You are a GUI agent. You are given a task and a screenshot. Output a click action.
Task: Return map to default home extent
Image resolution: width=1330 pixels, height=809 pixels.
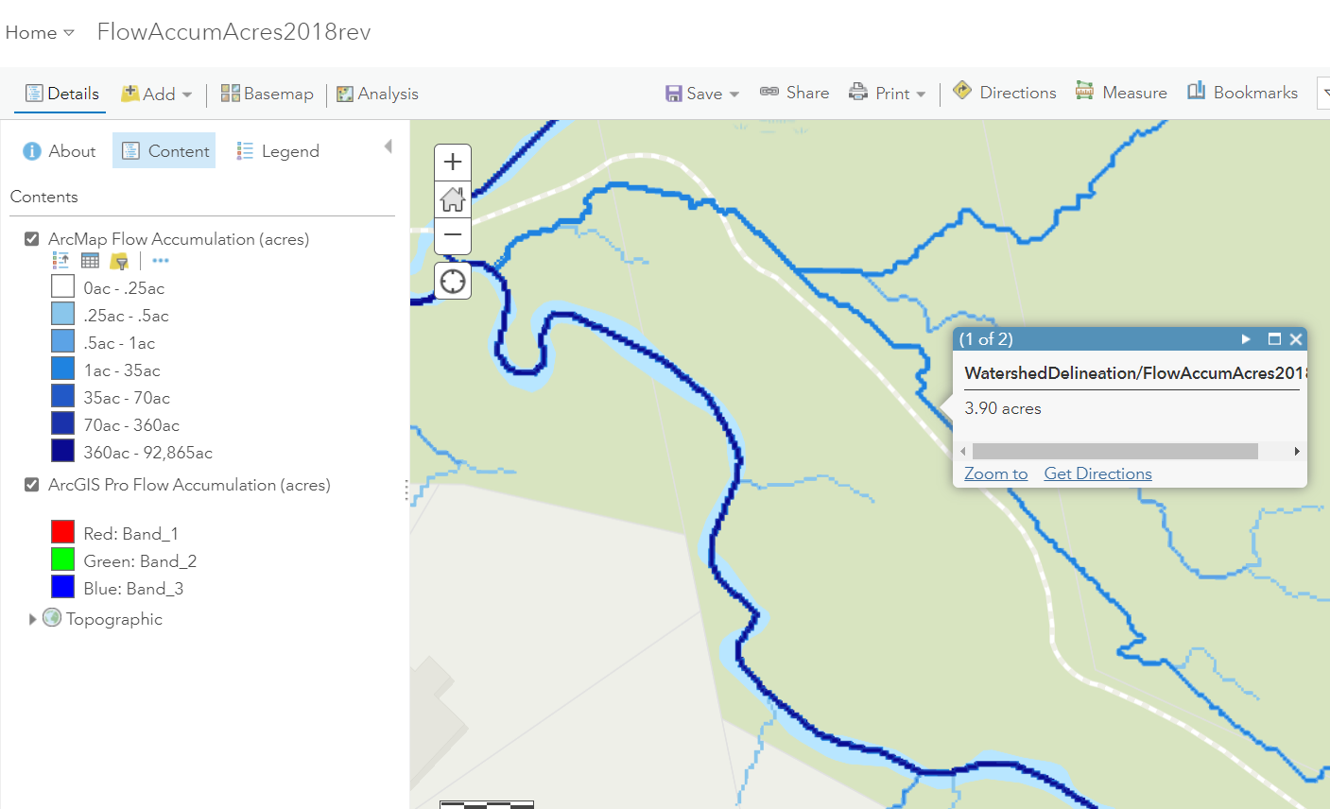click(x=453, y=199)
